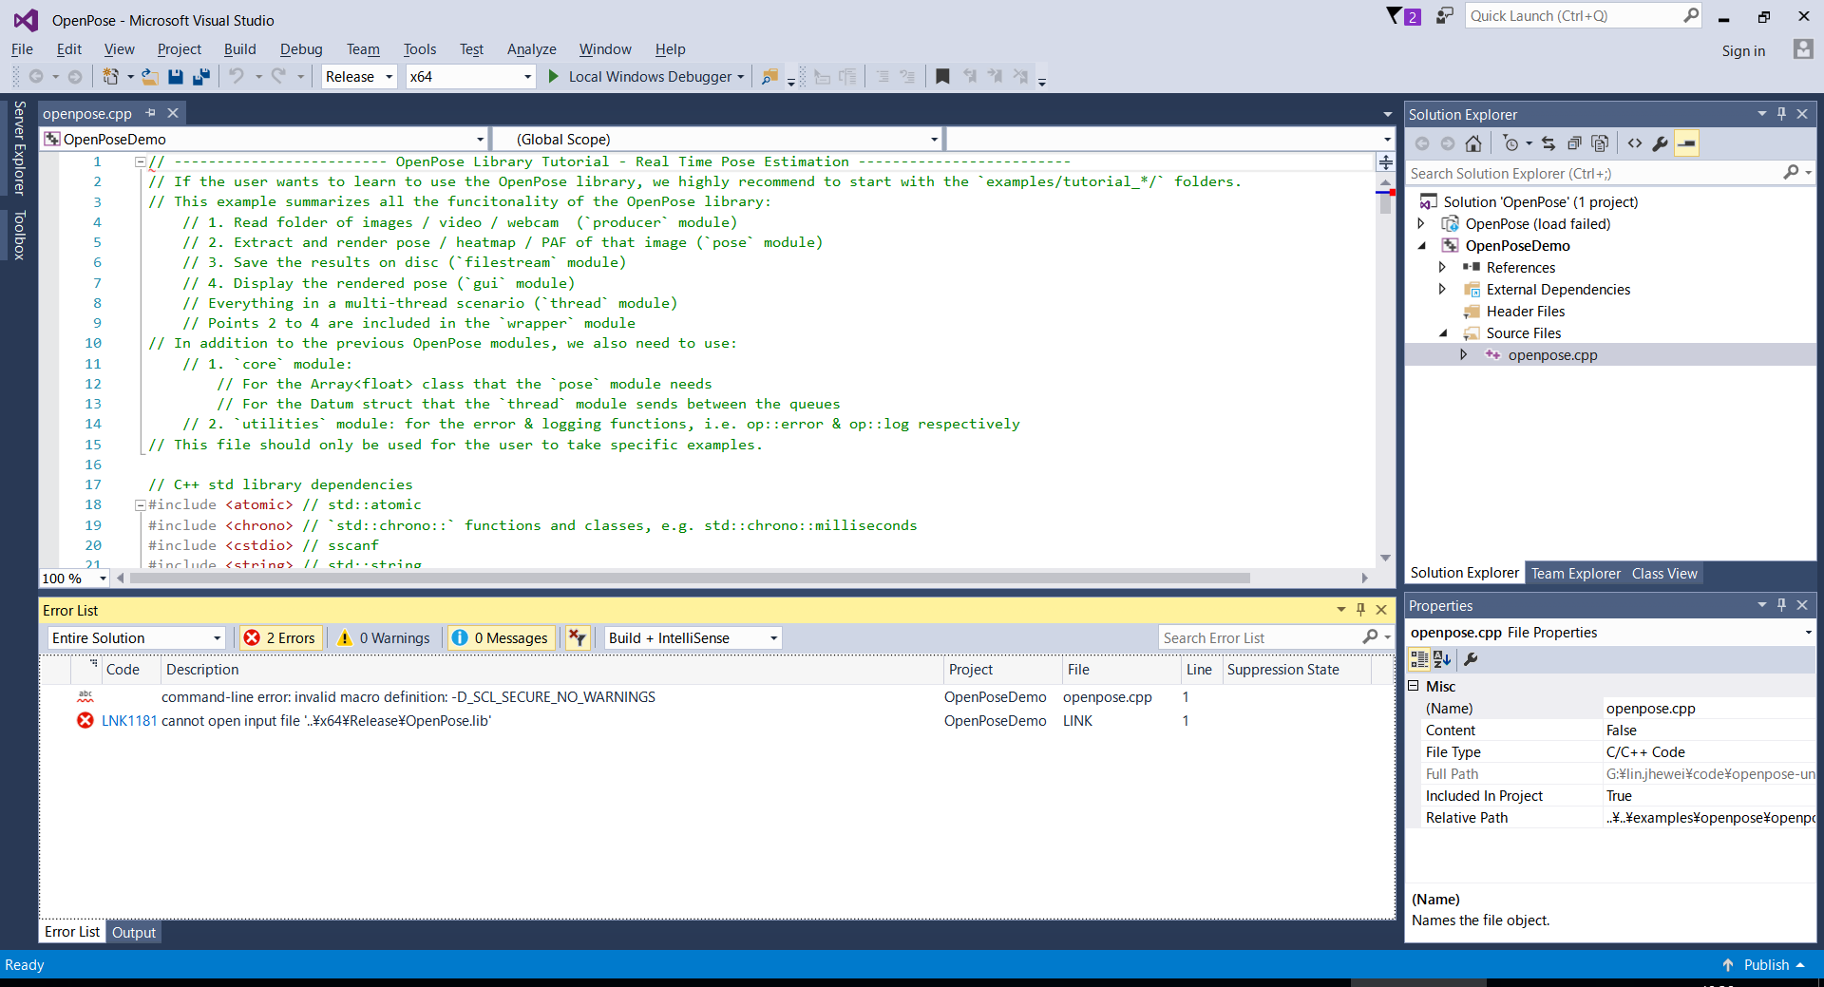Switch to the Class View tab
Viewport: 1824px width, 987px height.
[1664, 574]
